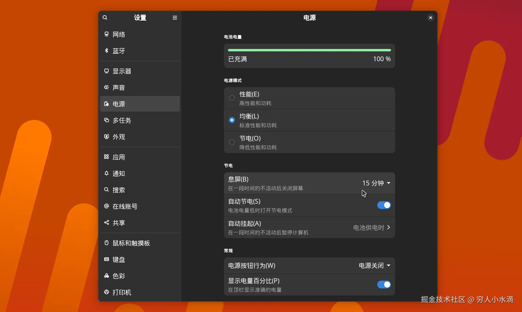Click the network icon beside 网络
Screen dimensions: 522x312
(107, 34)
